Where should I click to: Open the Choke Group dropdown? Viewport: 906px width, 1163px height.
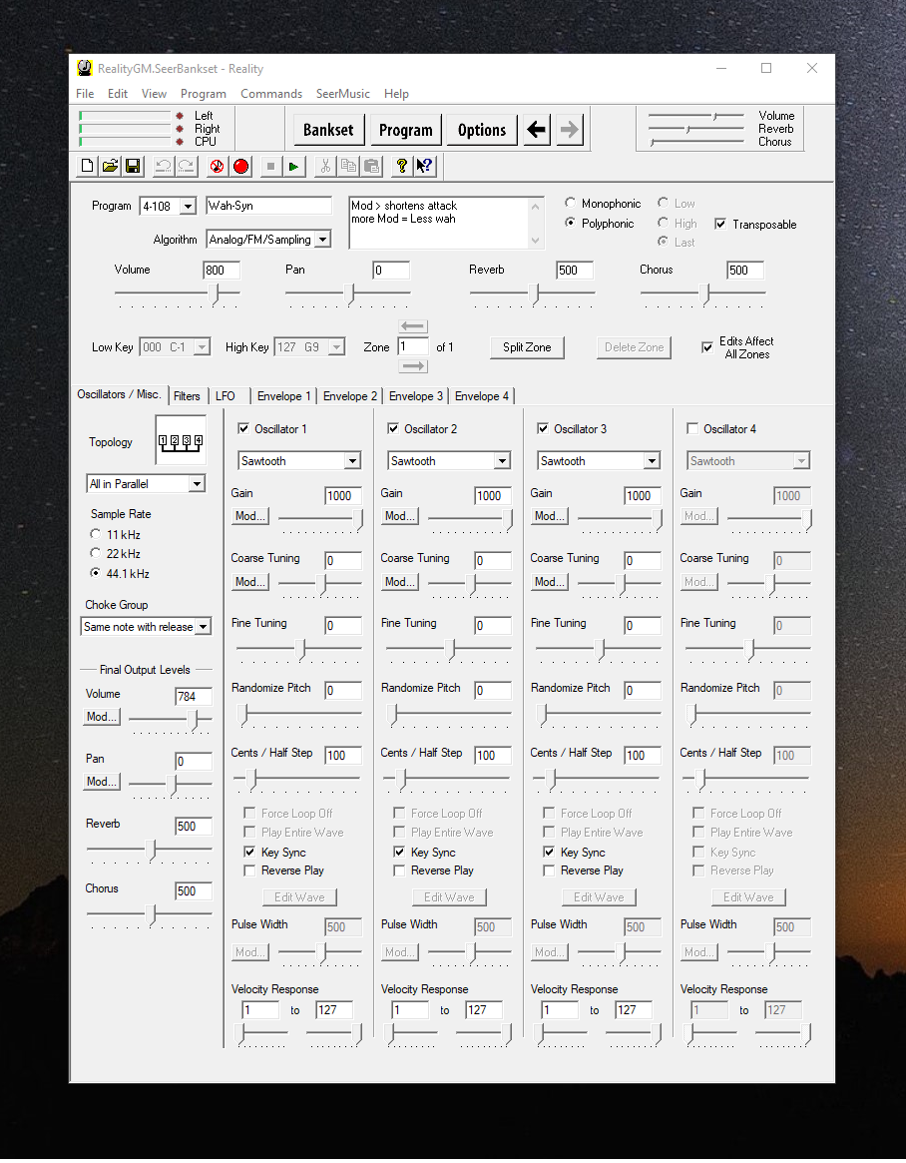[203, 627]
